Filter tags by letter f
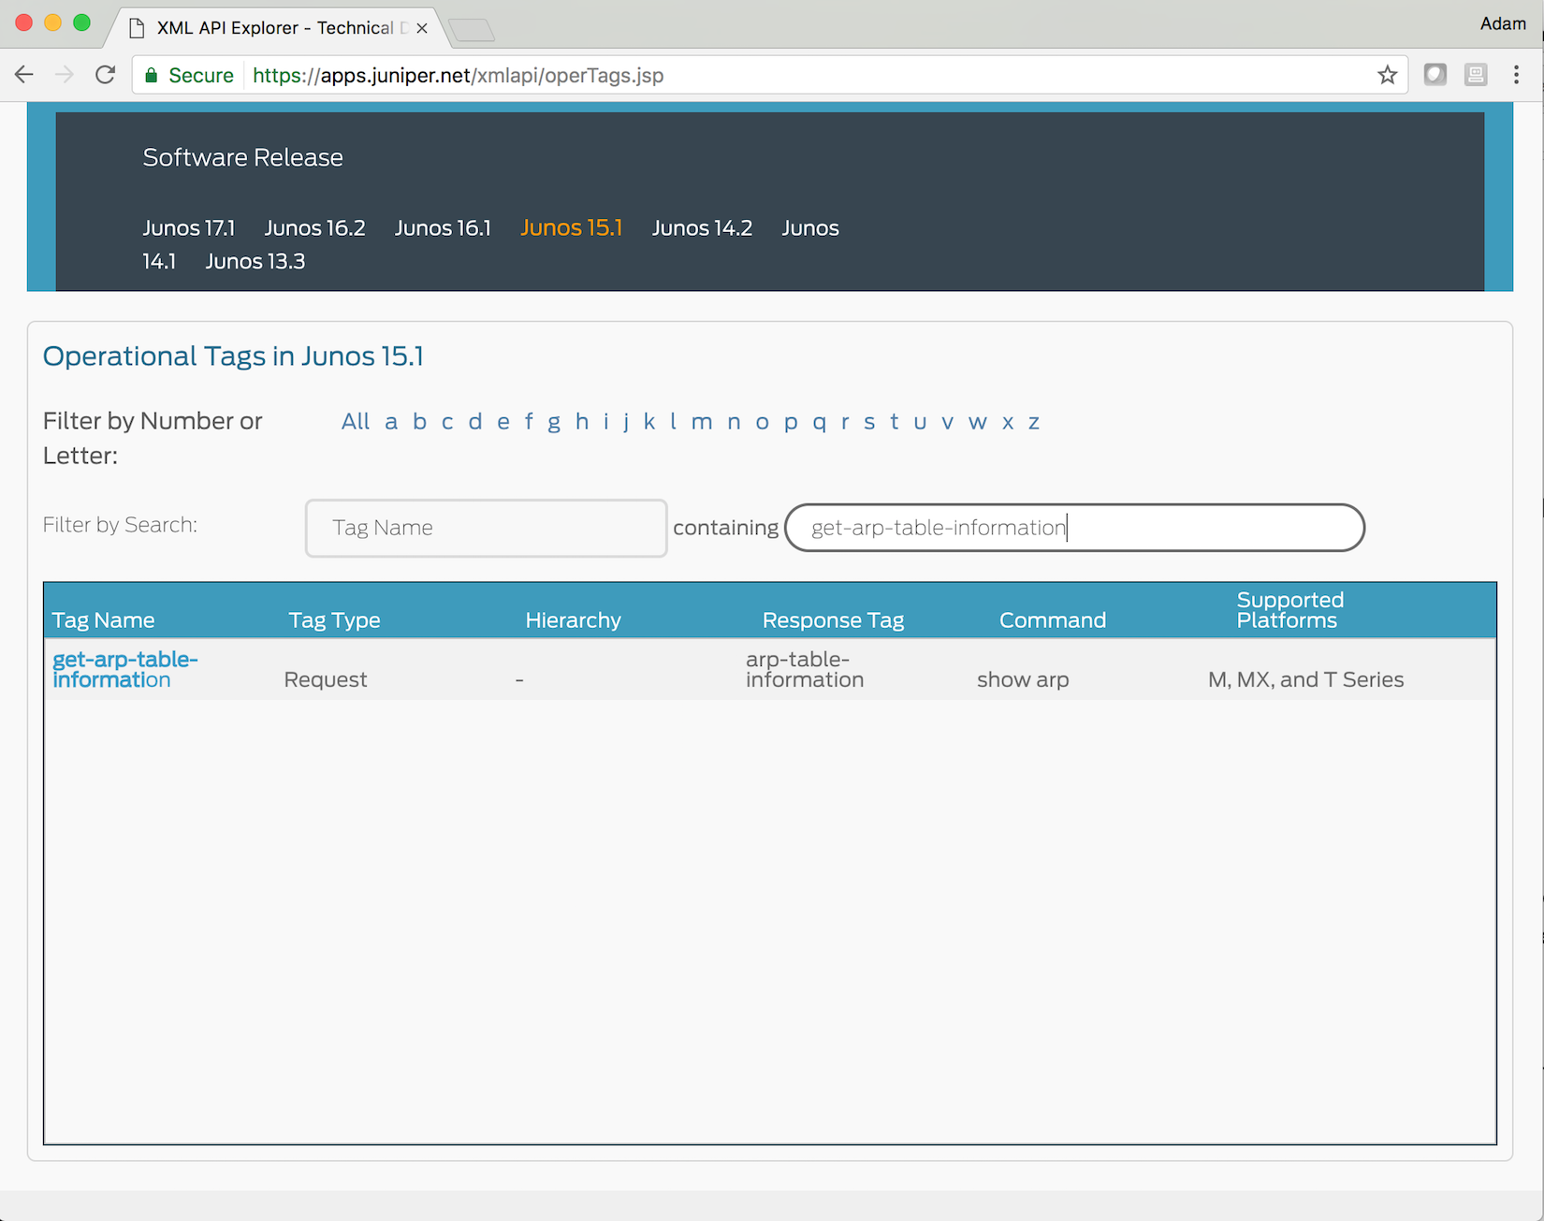Image resolution: width=1544 pixels, height=1221 pixels. [529, 421]
